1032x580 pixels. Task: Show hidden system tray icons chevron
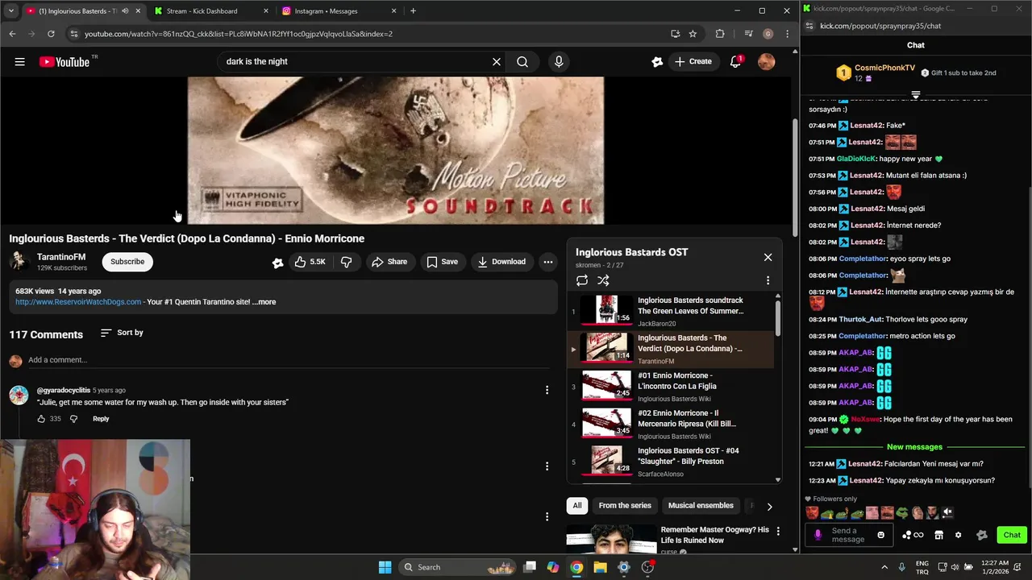884,567
